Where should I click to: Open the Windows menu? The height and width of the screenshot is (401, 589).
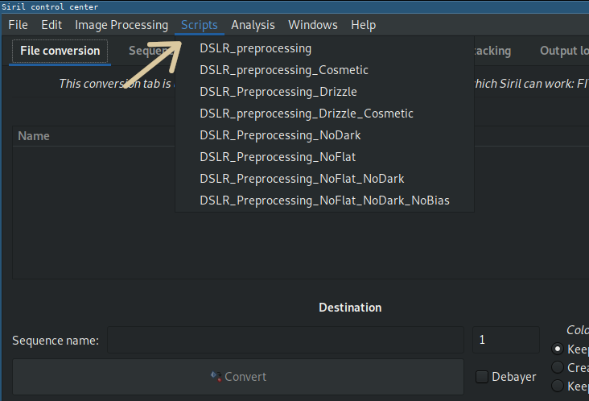coord(313,25)
